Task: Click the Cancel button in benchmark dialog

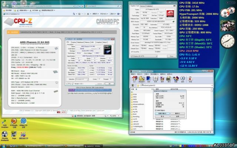Action: point(162,117)
